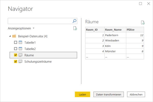Check the Tabelle1 checkbox
This screenshot has width=153, height=102.
(16, 42)
